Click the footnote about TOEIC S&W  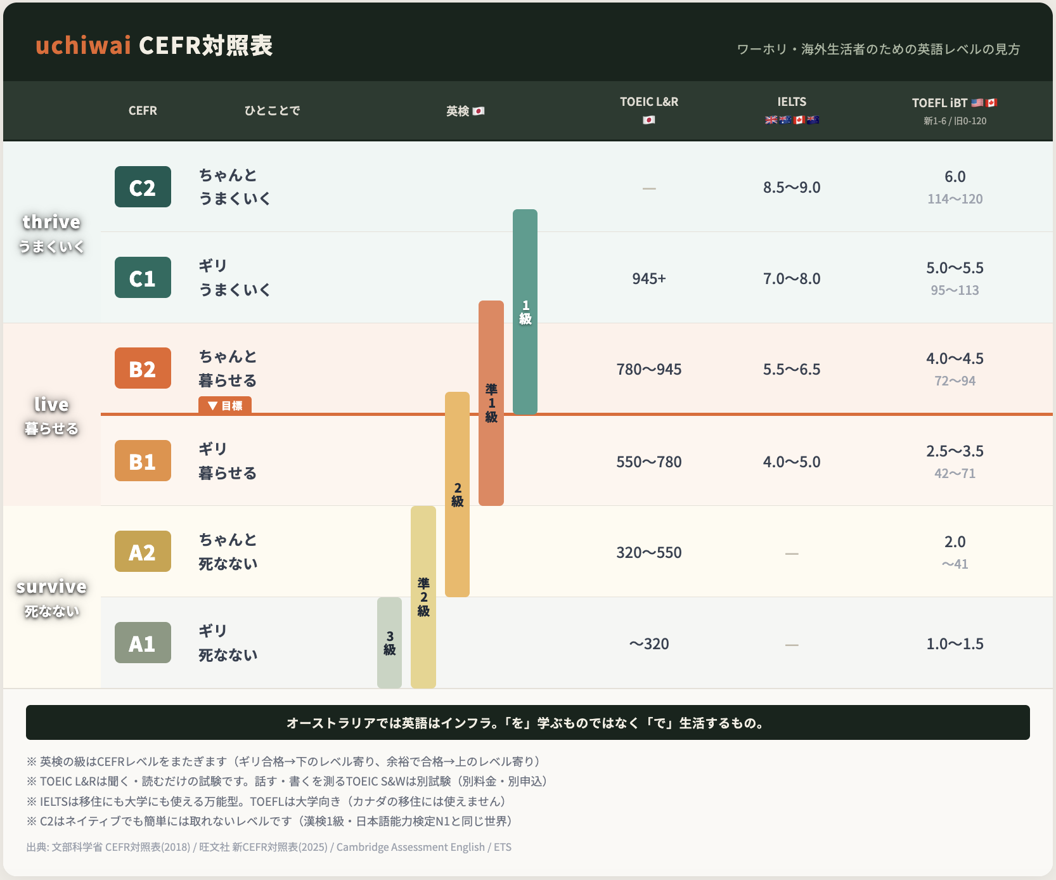289,781
